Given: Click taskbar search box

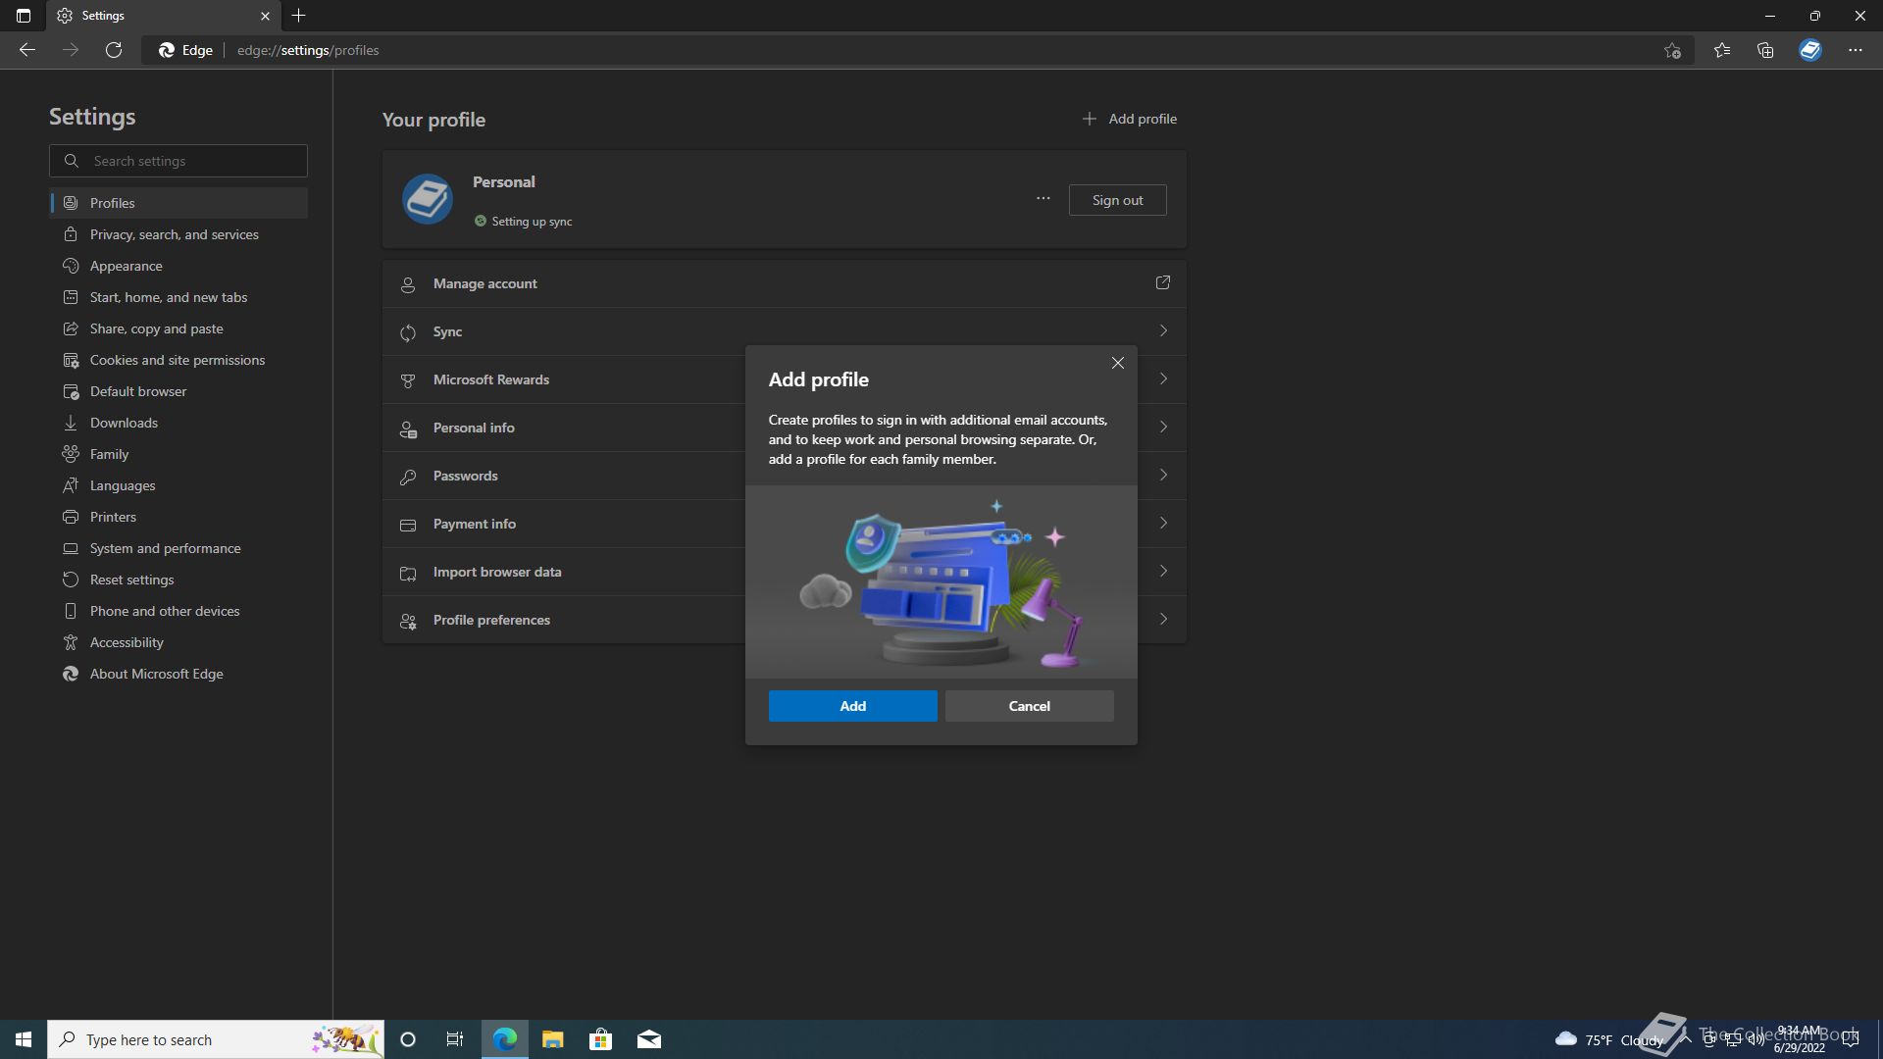Looking at the screenshot, I should (x=216, y=1039).
